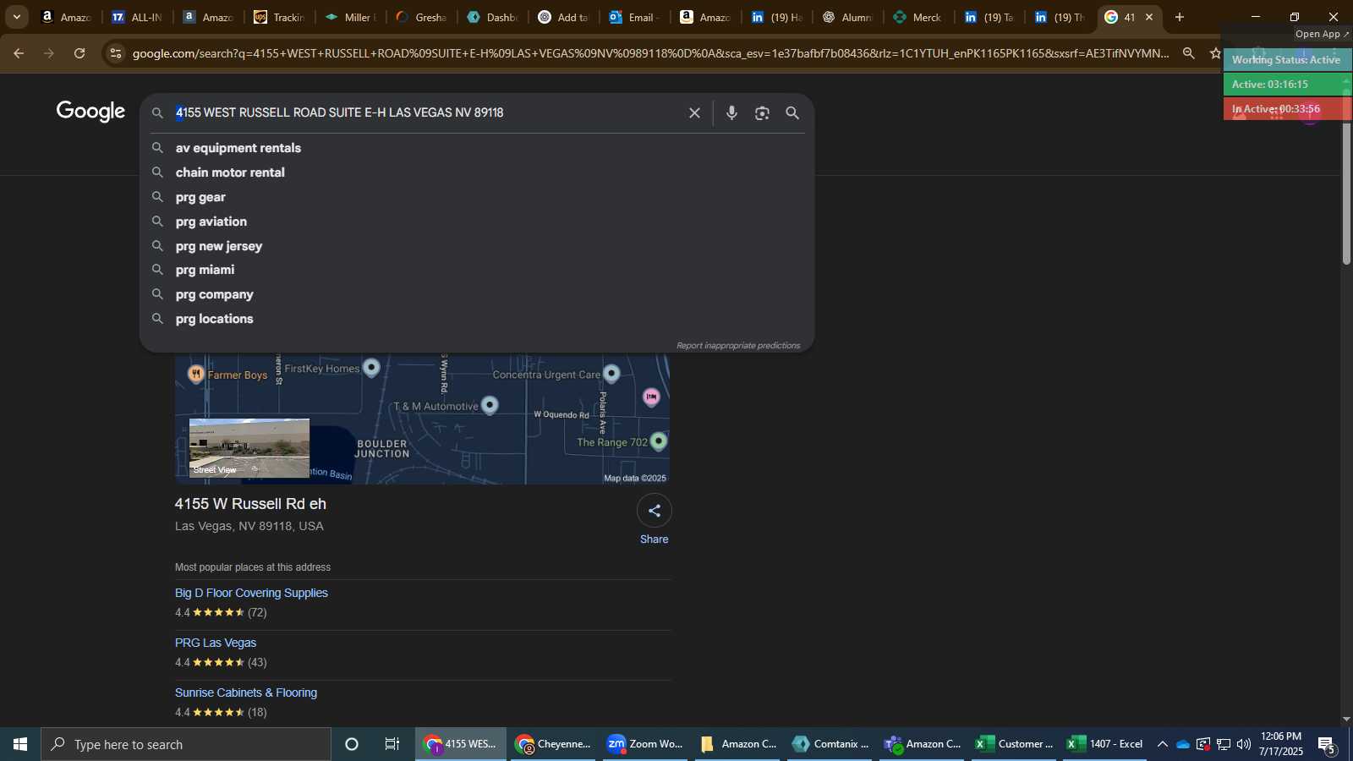The height and width of the screenshot is (761, 1353).
Task: Open zoom magnifier in address bar
Action: tap(1188, 53)
